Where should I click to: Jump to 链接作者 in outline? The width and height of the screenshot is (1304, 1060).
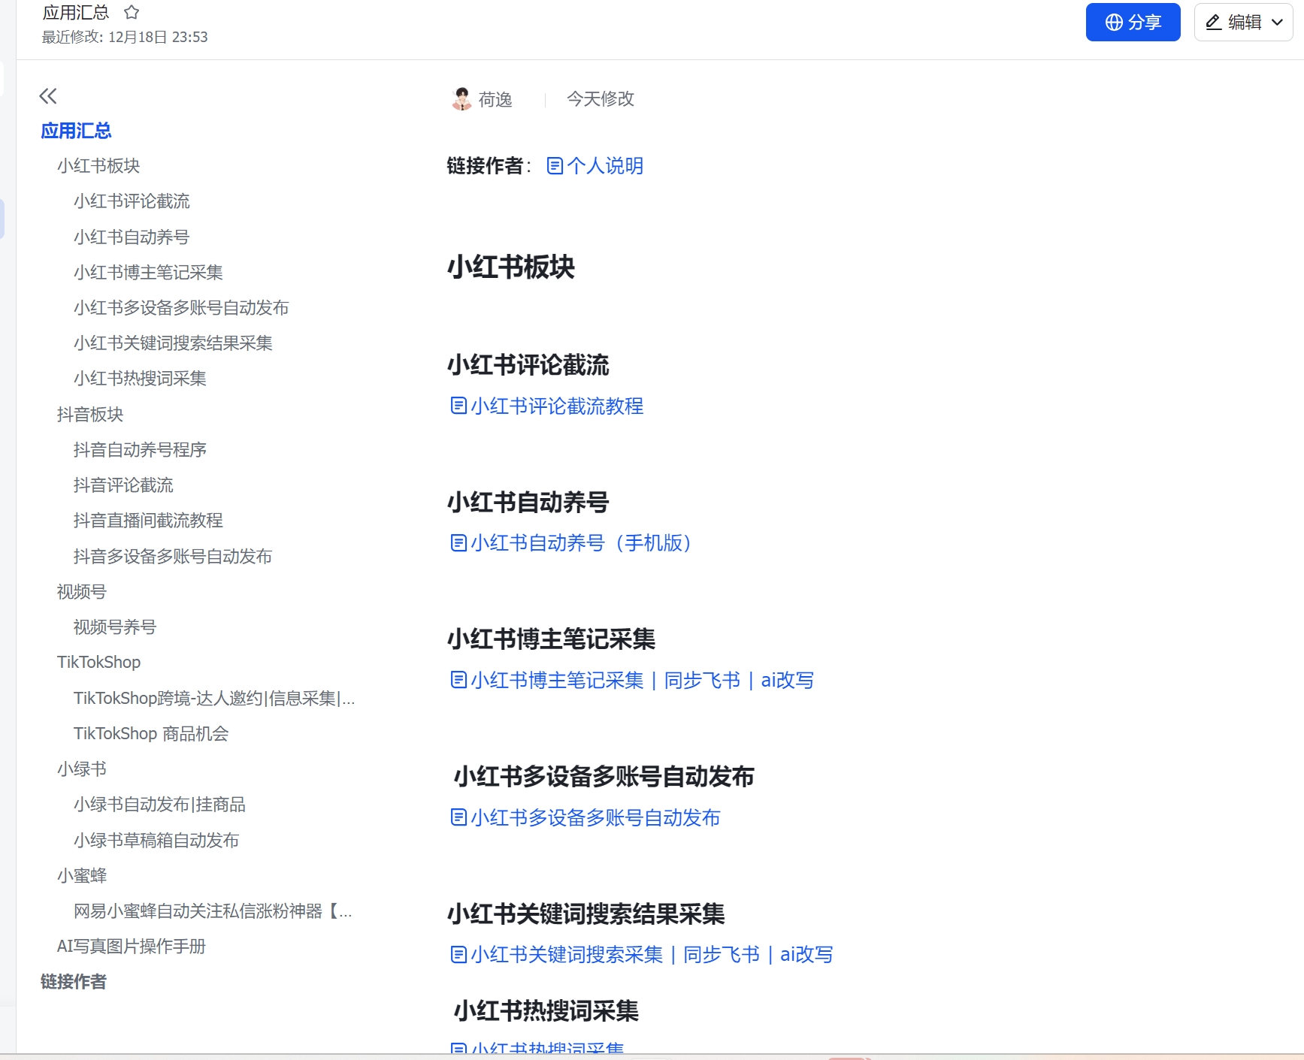point(74,981)
